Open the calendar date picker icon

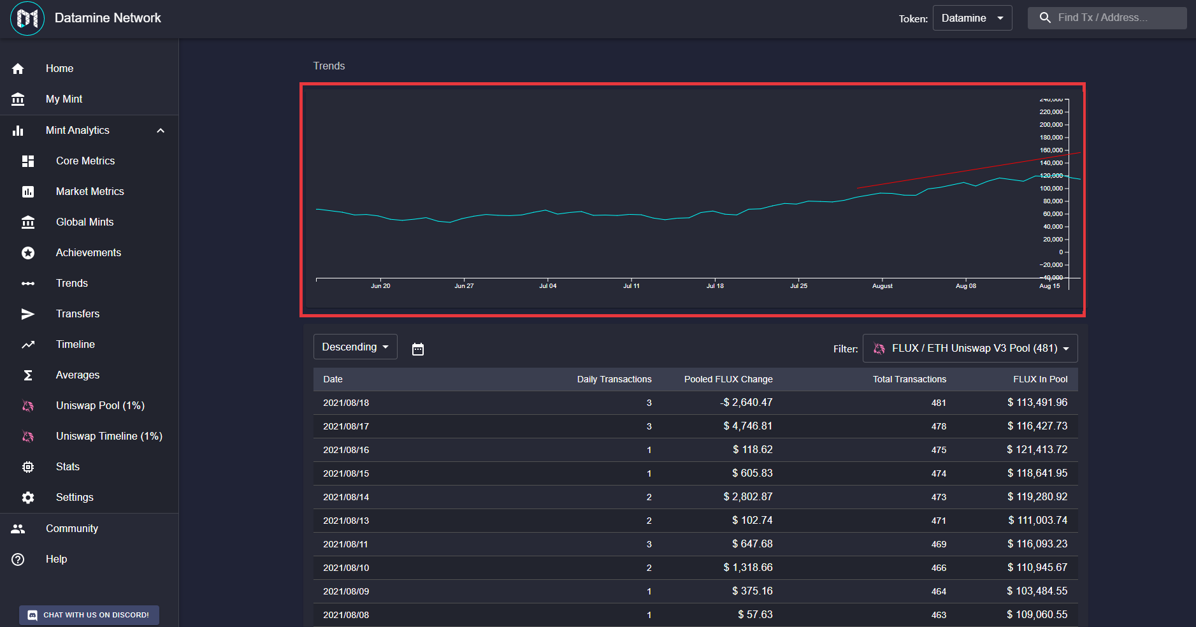coord(418,349)
